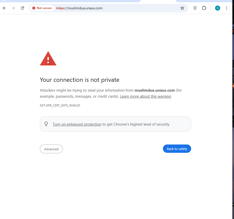Open Chrome's three-dot menu

pyautogui.click(x=226, y=8)
